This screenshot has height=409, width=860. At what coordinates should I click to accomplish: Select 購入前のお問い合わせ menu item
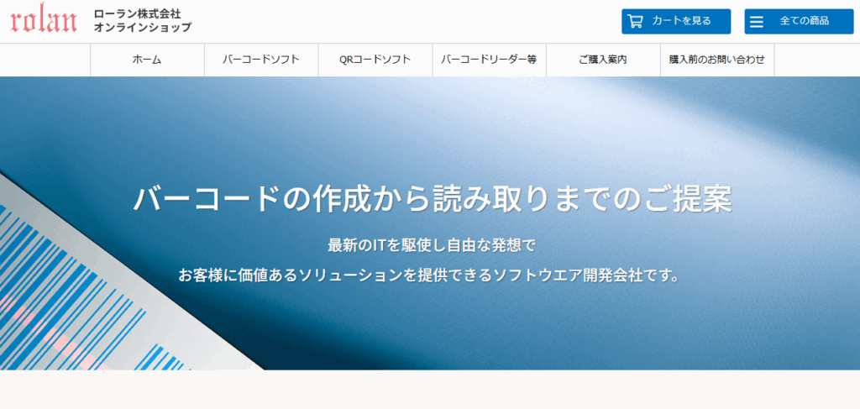[717, 60]
